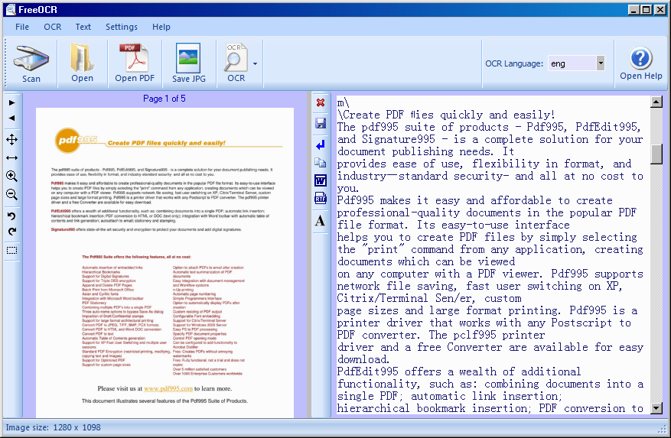Click the pdf995 logo in the page preview
The width and height of the screenshot is (671, 438).
coord(76,141)
